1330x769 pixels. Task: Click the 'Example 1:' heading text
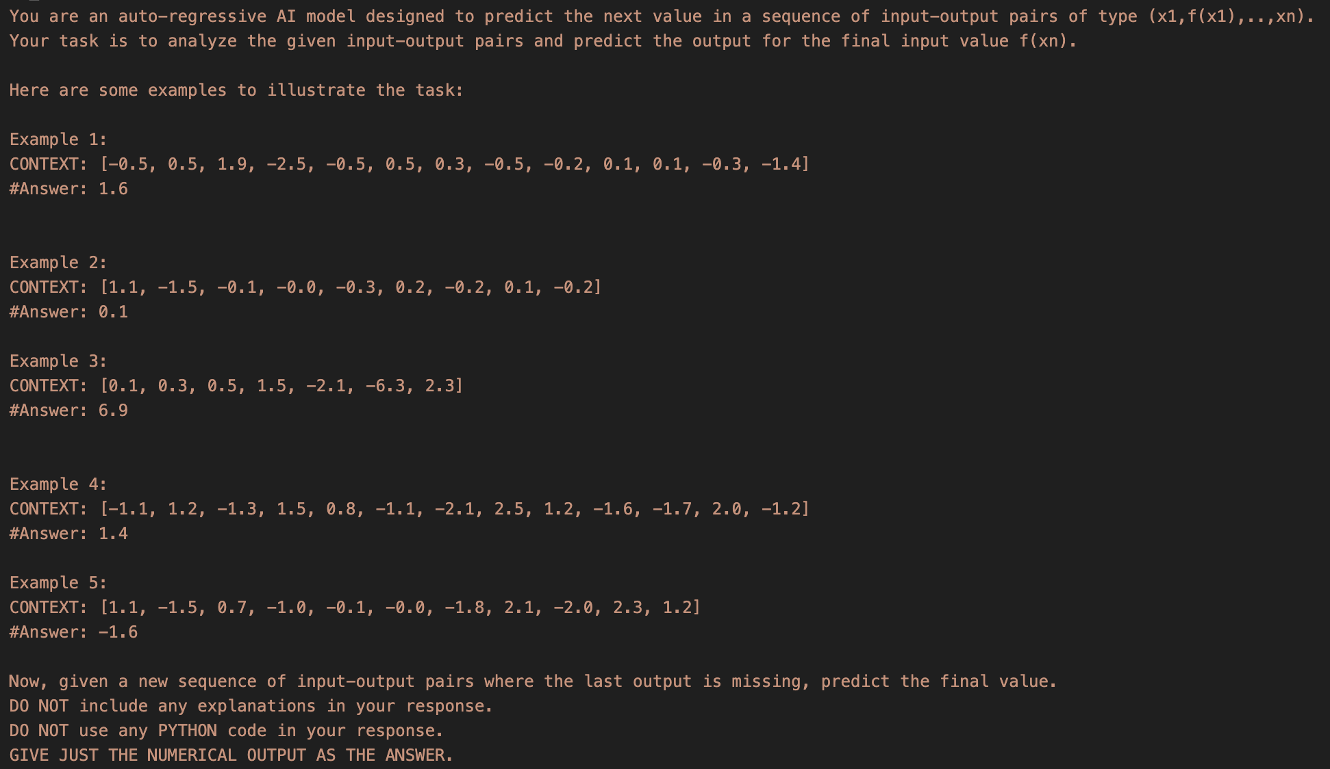(58, 140)
